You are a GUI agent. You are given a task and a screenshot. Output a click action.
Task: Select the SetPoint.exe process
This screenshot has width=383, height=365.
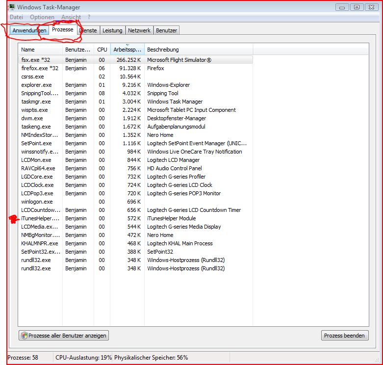(x=135, y=143)
